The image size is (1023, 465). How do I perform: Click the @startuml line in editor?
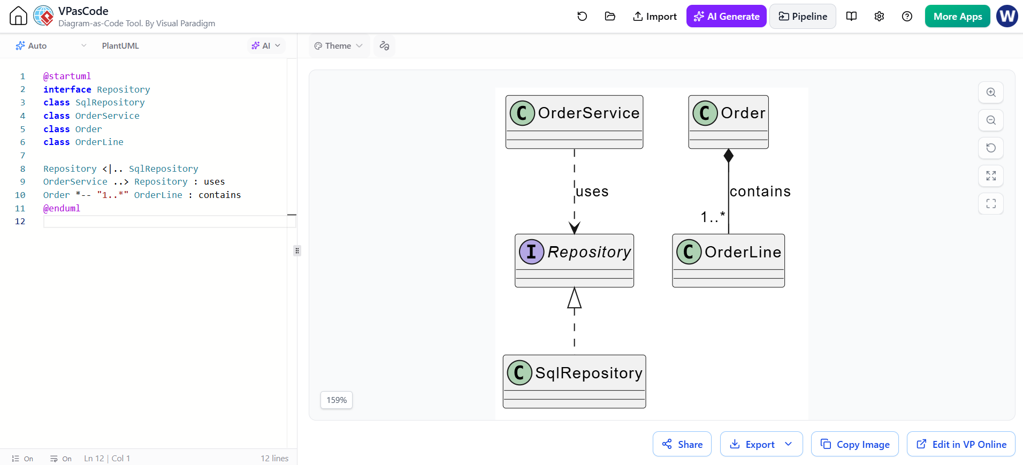pyautogui.click(x=67, y=77)
